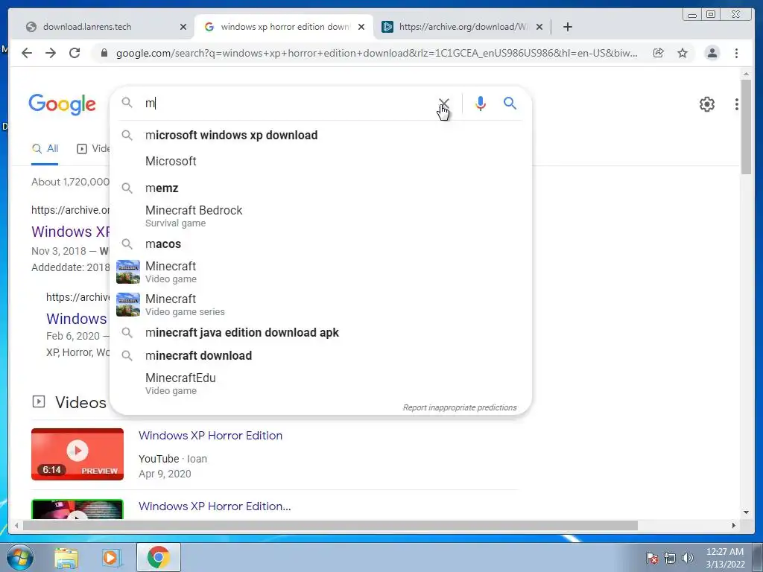Submit search using blue magnifier icon
This screenshot has height=572, width=763.
coord(510,103)
